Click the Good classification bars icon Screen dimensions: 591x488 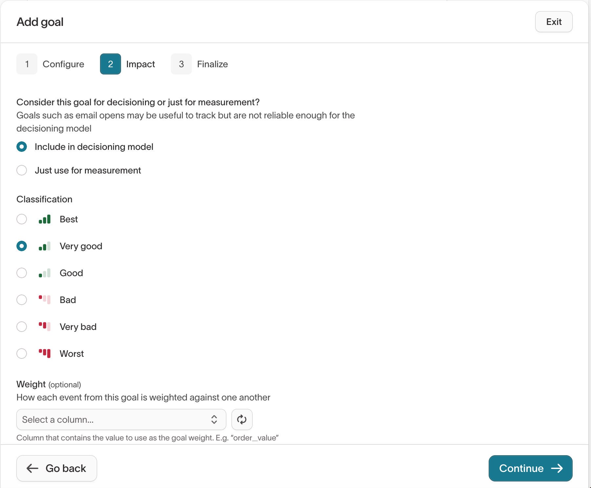[44, 273]
